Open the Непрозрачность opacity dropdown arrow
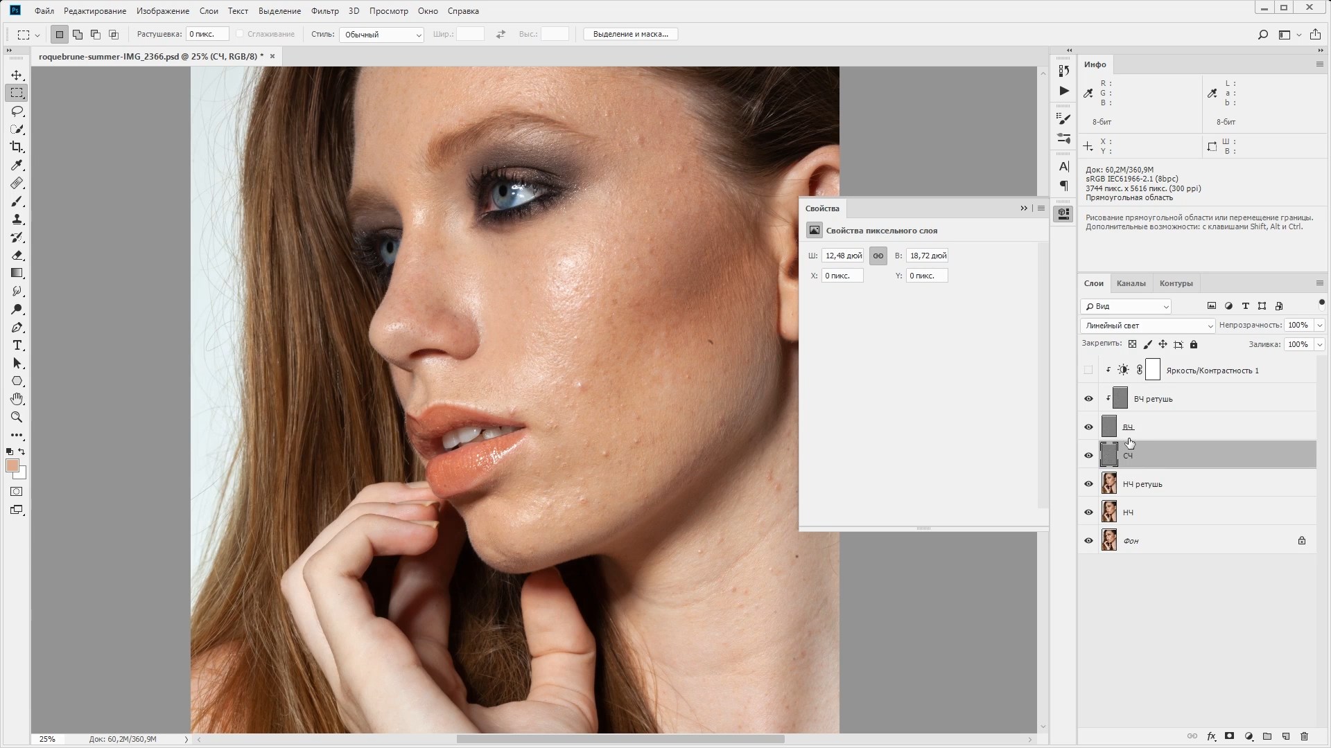The image size is (1331, 748). click(x=1319, y=325)
